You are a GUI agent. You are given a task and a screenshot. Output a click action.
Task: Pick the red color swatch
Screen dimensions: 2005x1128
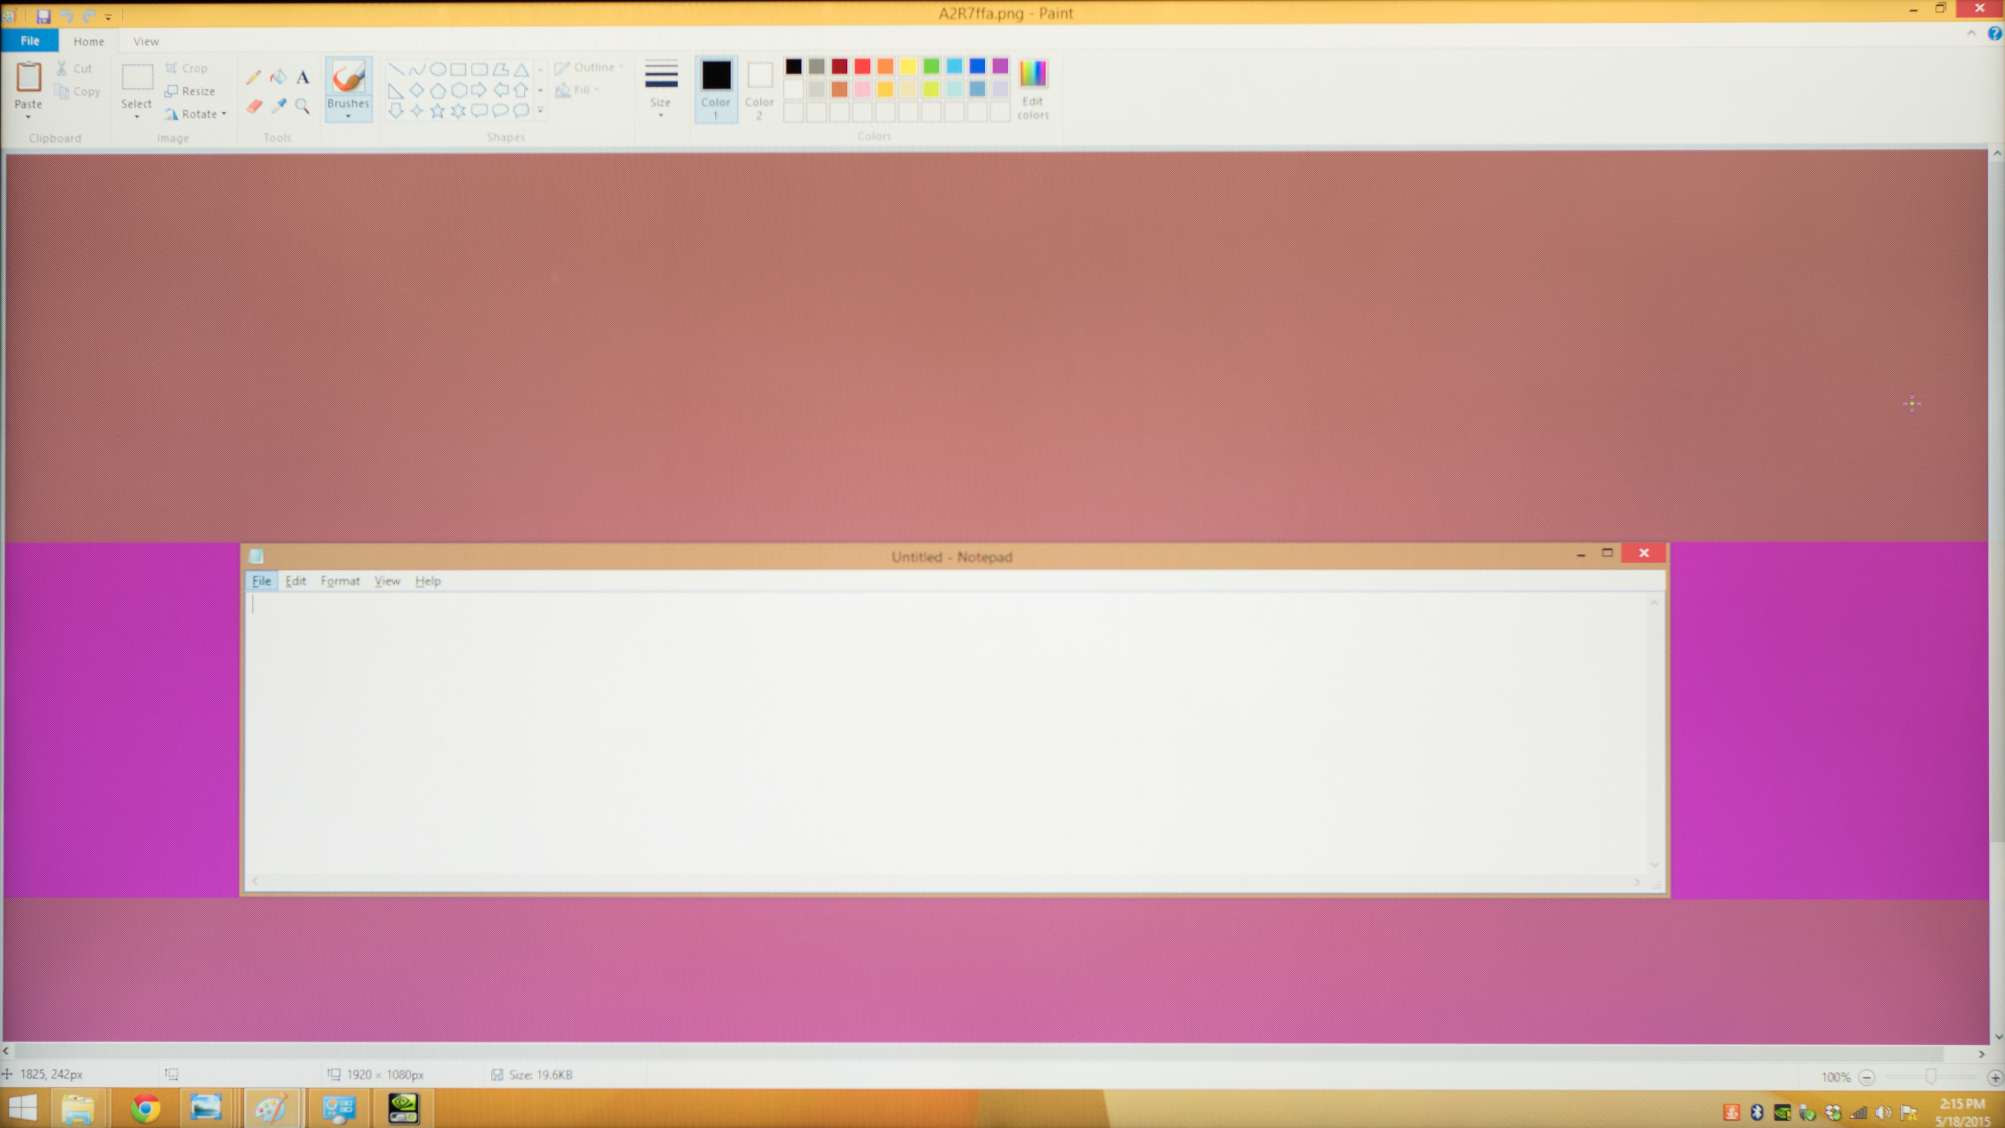(863, 67)
